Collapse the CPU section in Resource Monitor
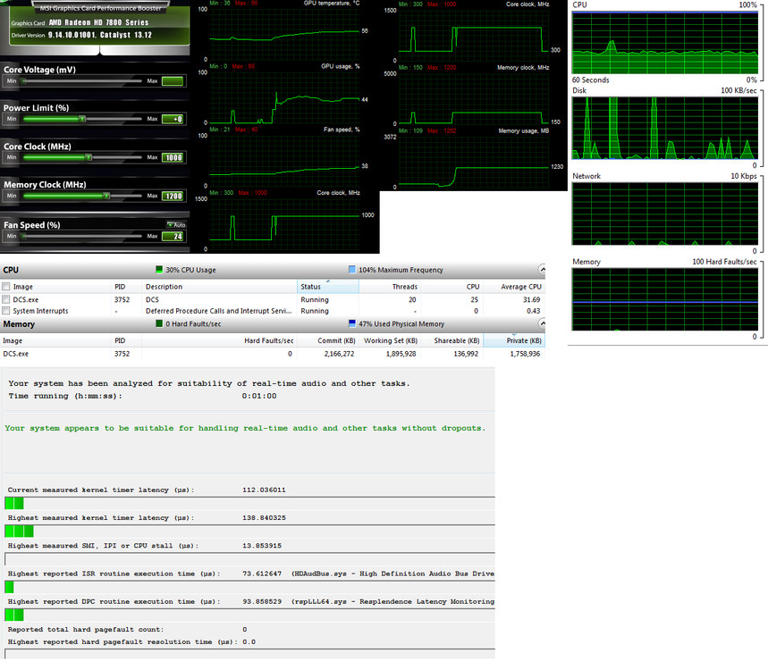 click(x=542, y=269)
